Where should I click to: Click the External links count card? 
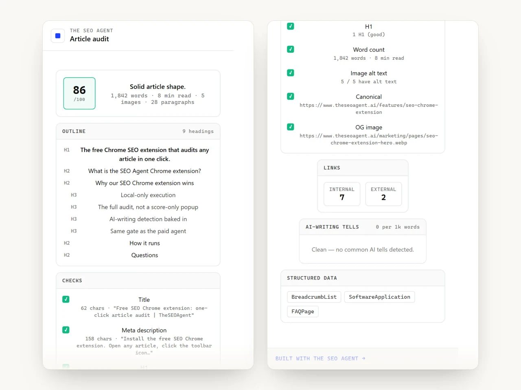click(383, 194)
